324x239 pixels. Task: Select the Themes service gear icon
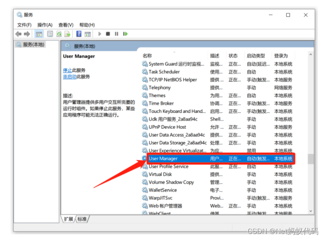coord(145,95)
